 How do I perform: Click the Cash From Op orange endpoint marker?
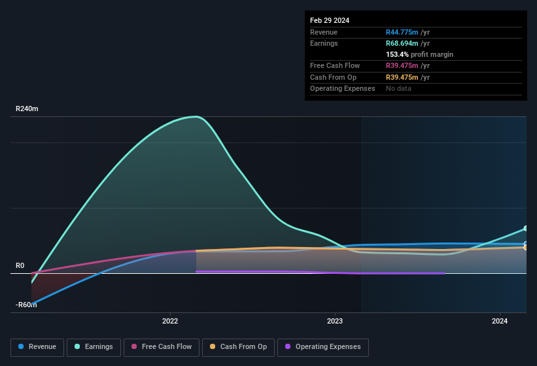[525, 247]
